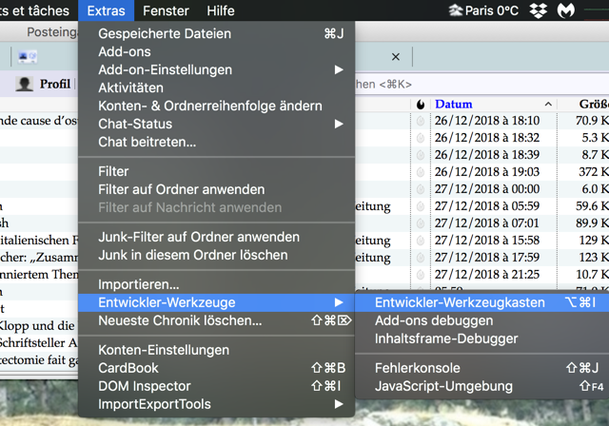Open the Hilfe menu

click(220, 10)
